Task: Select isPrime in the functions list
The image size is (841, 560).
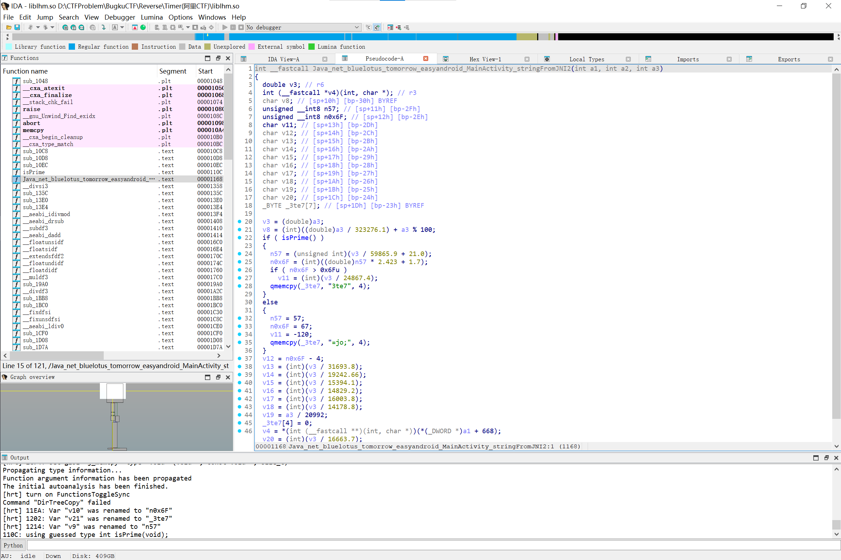Action: (x=34, y=172)
